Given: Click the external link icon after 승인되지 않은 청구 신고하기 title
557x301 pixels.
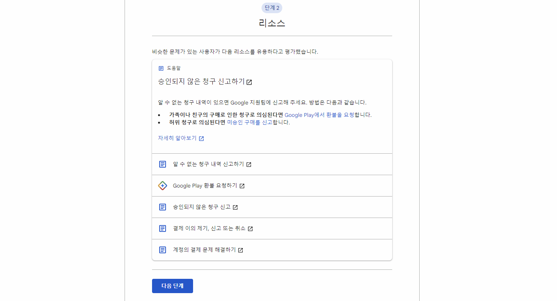Looking at the screenshot, I should (249, 82).
